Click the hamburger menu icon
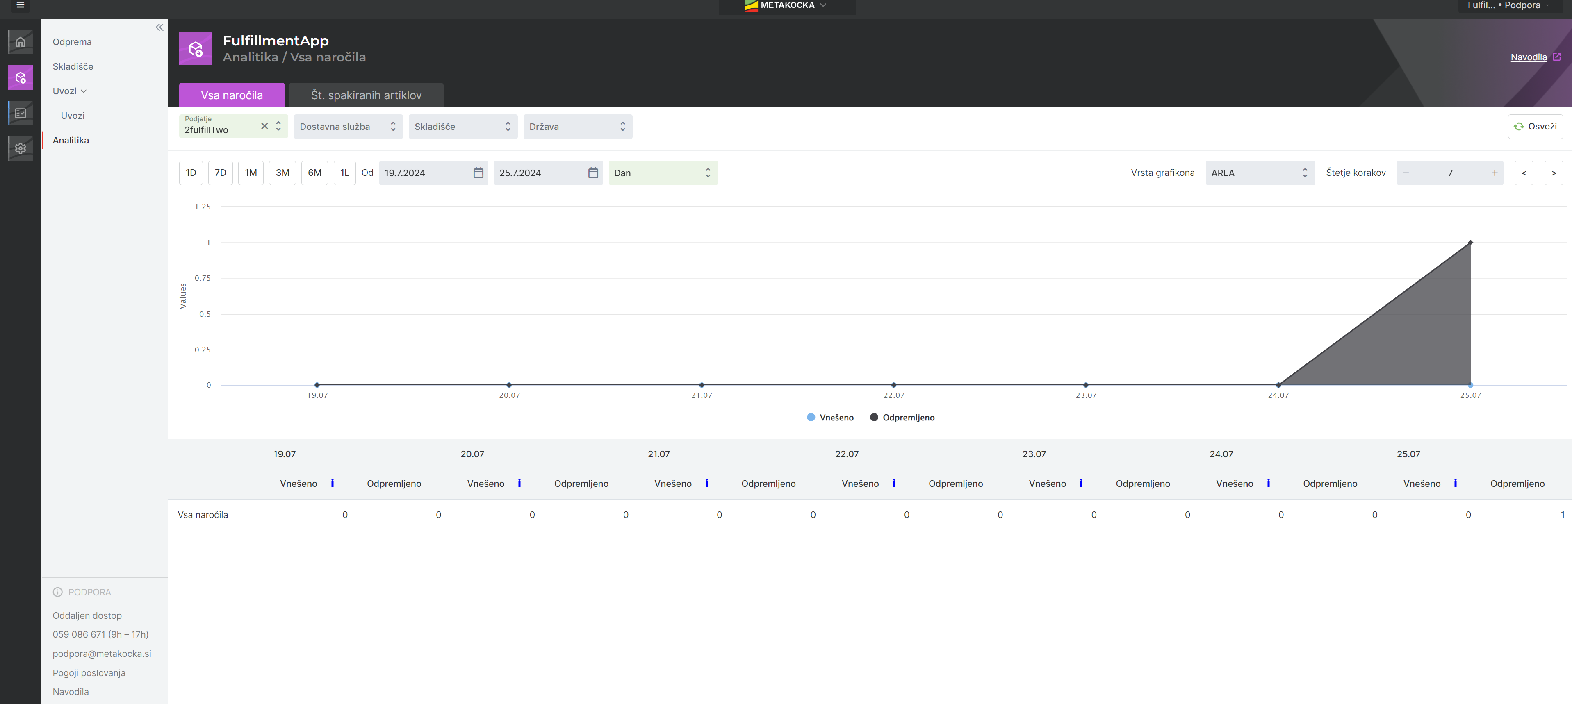Screen dimensions: 1572x704 tap(20, 5)
